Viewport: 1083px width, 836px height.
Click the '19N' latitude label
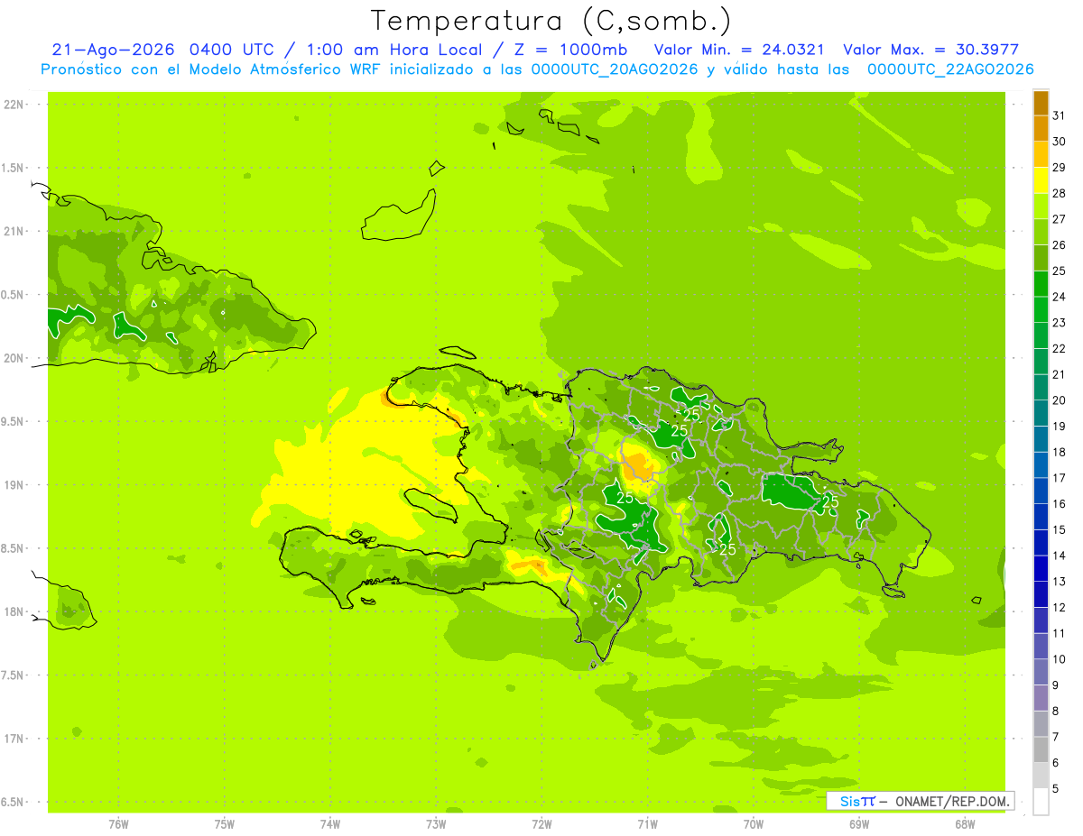click(13, 485)
